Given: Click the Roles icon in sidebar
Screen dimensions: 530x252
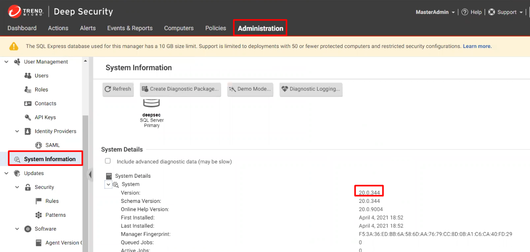Looking at the screenshot, I should 28,89.
